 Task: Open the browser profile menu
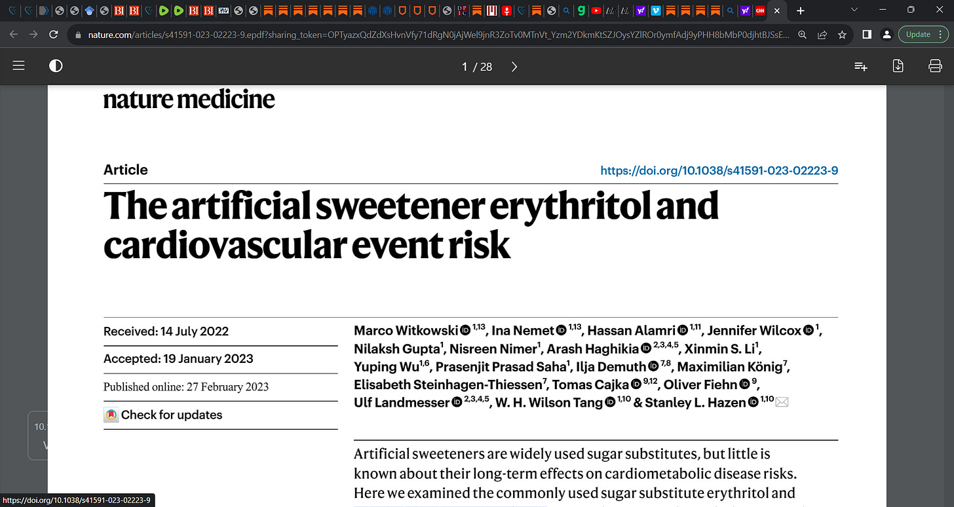887,34
